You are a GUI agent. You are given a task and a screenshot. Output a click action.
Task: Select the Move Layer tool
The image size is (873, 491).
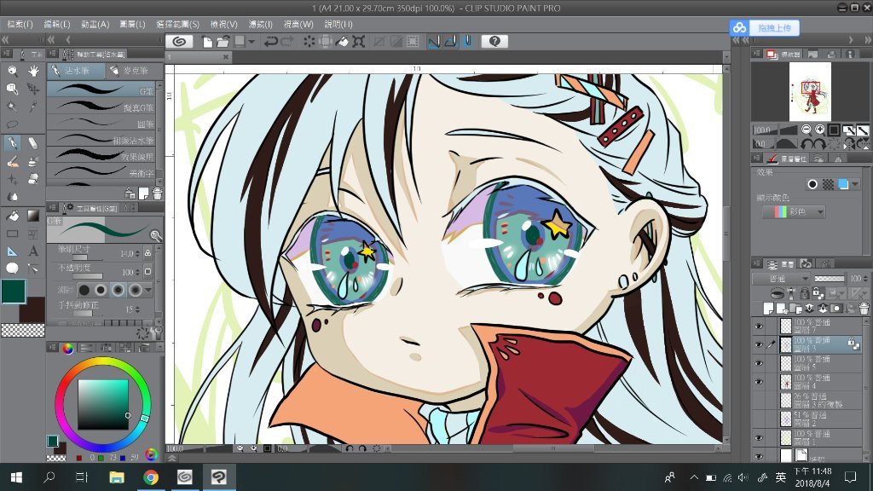tap(33, 89)
